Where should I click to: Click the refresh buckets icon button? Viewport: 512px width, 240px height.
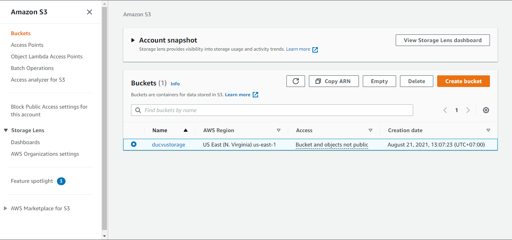coord(296,81)
